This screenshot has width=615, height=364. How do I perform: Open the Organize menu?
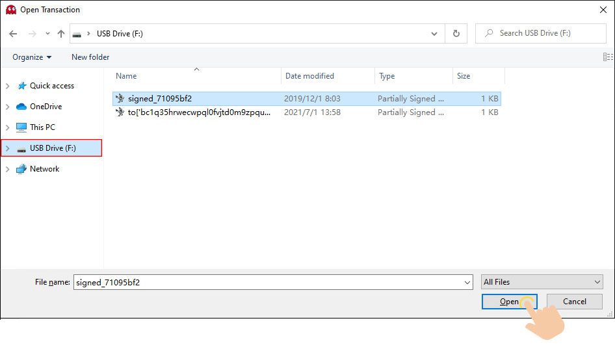[32, 57]
